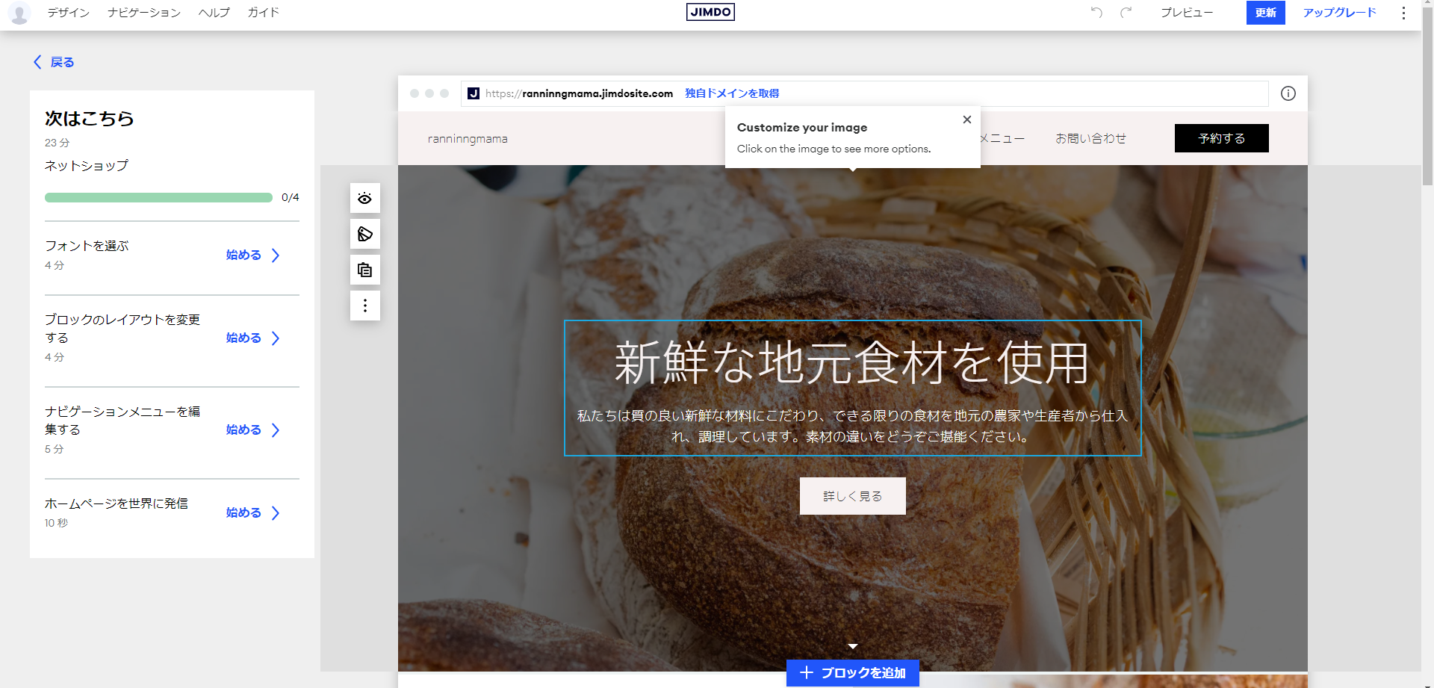The width and height of the screenshot is (1434, 688).
Task: Open block more options three-dot icon
Action: pyautogui.click(x=364, y=306)
